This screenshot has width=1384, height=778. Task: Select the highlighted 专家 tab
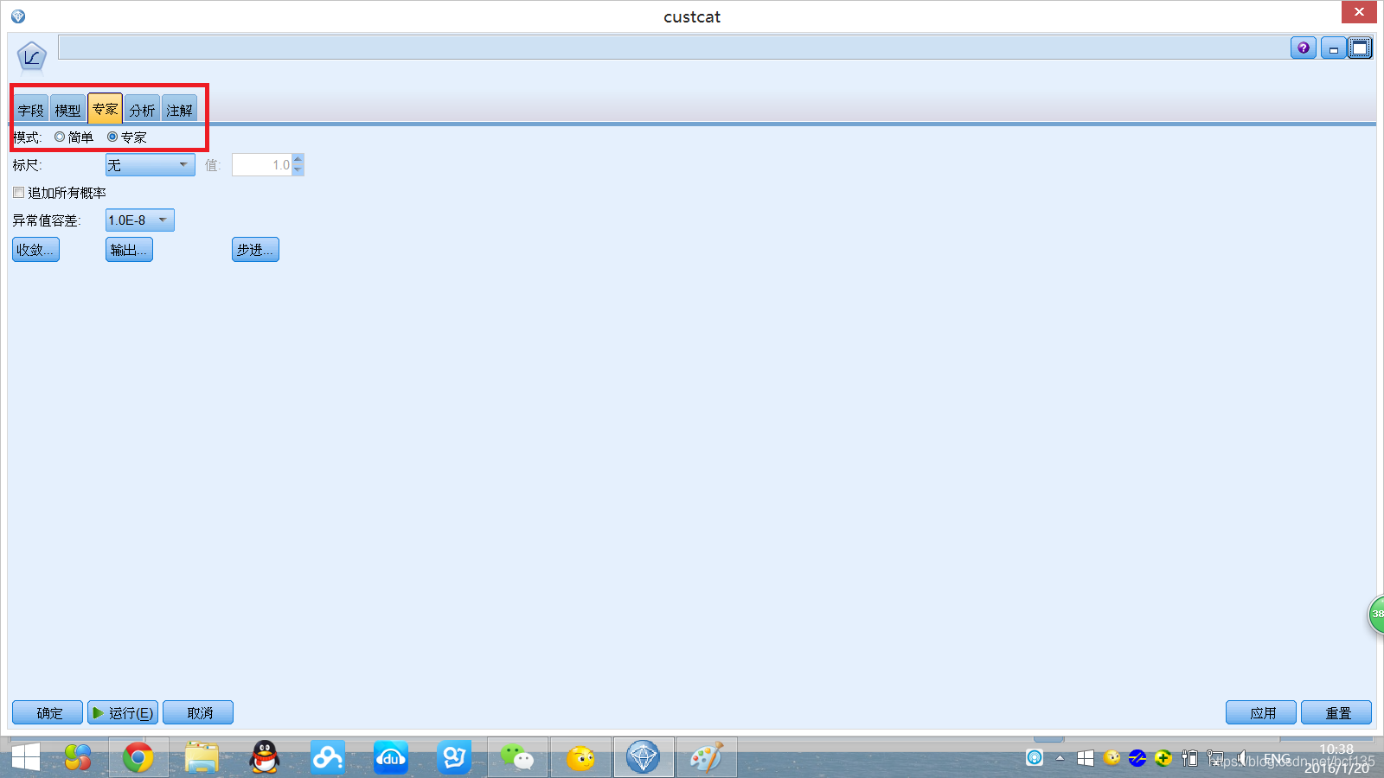(106, 109)
